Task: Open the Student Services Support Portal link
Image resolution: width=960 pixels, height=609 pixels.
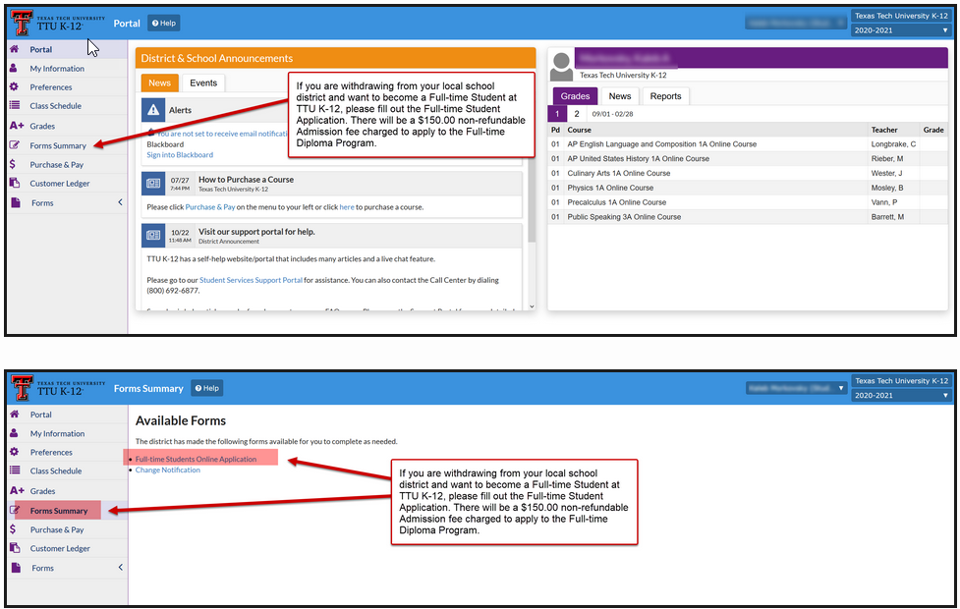Action: pos(251,280)
